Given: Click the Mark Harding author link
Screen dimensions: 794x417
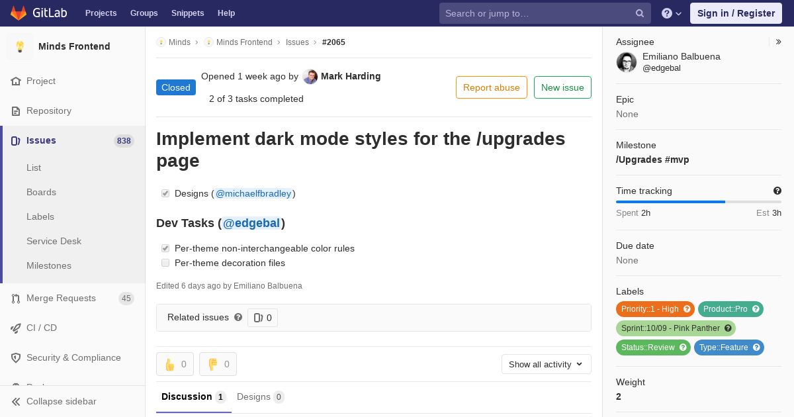Looking at the screenshot, I should click(351, 76).
